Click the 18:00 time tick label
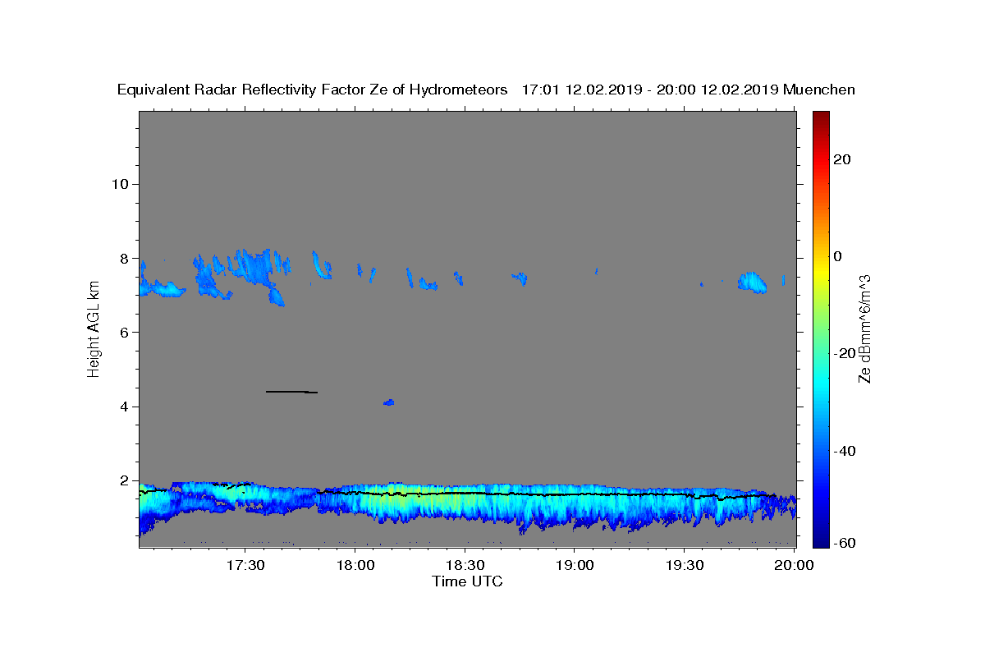The image size is (985, 657). point(355,566)
